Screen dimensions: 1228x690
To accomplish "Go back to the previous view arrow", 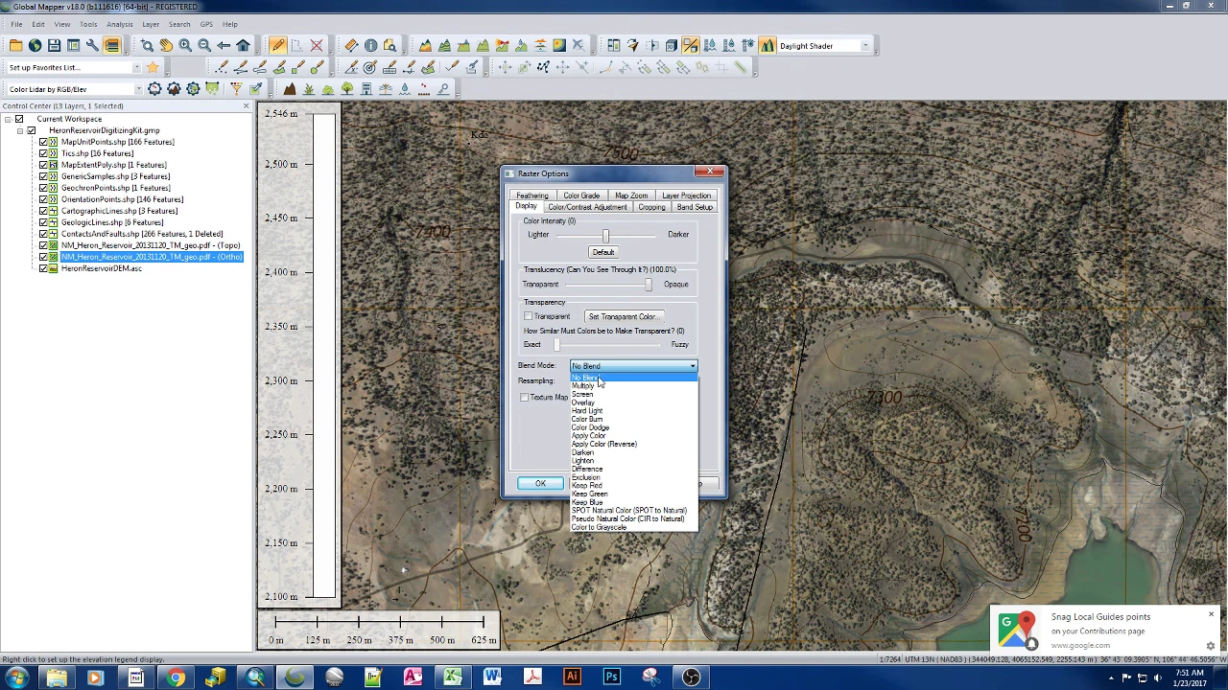I will [x=224, y=46].
